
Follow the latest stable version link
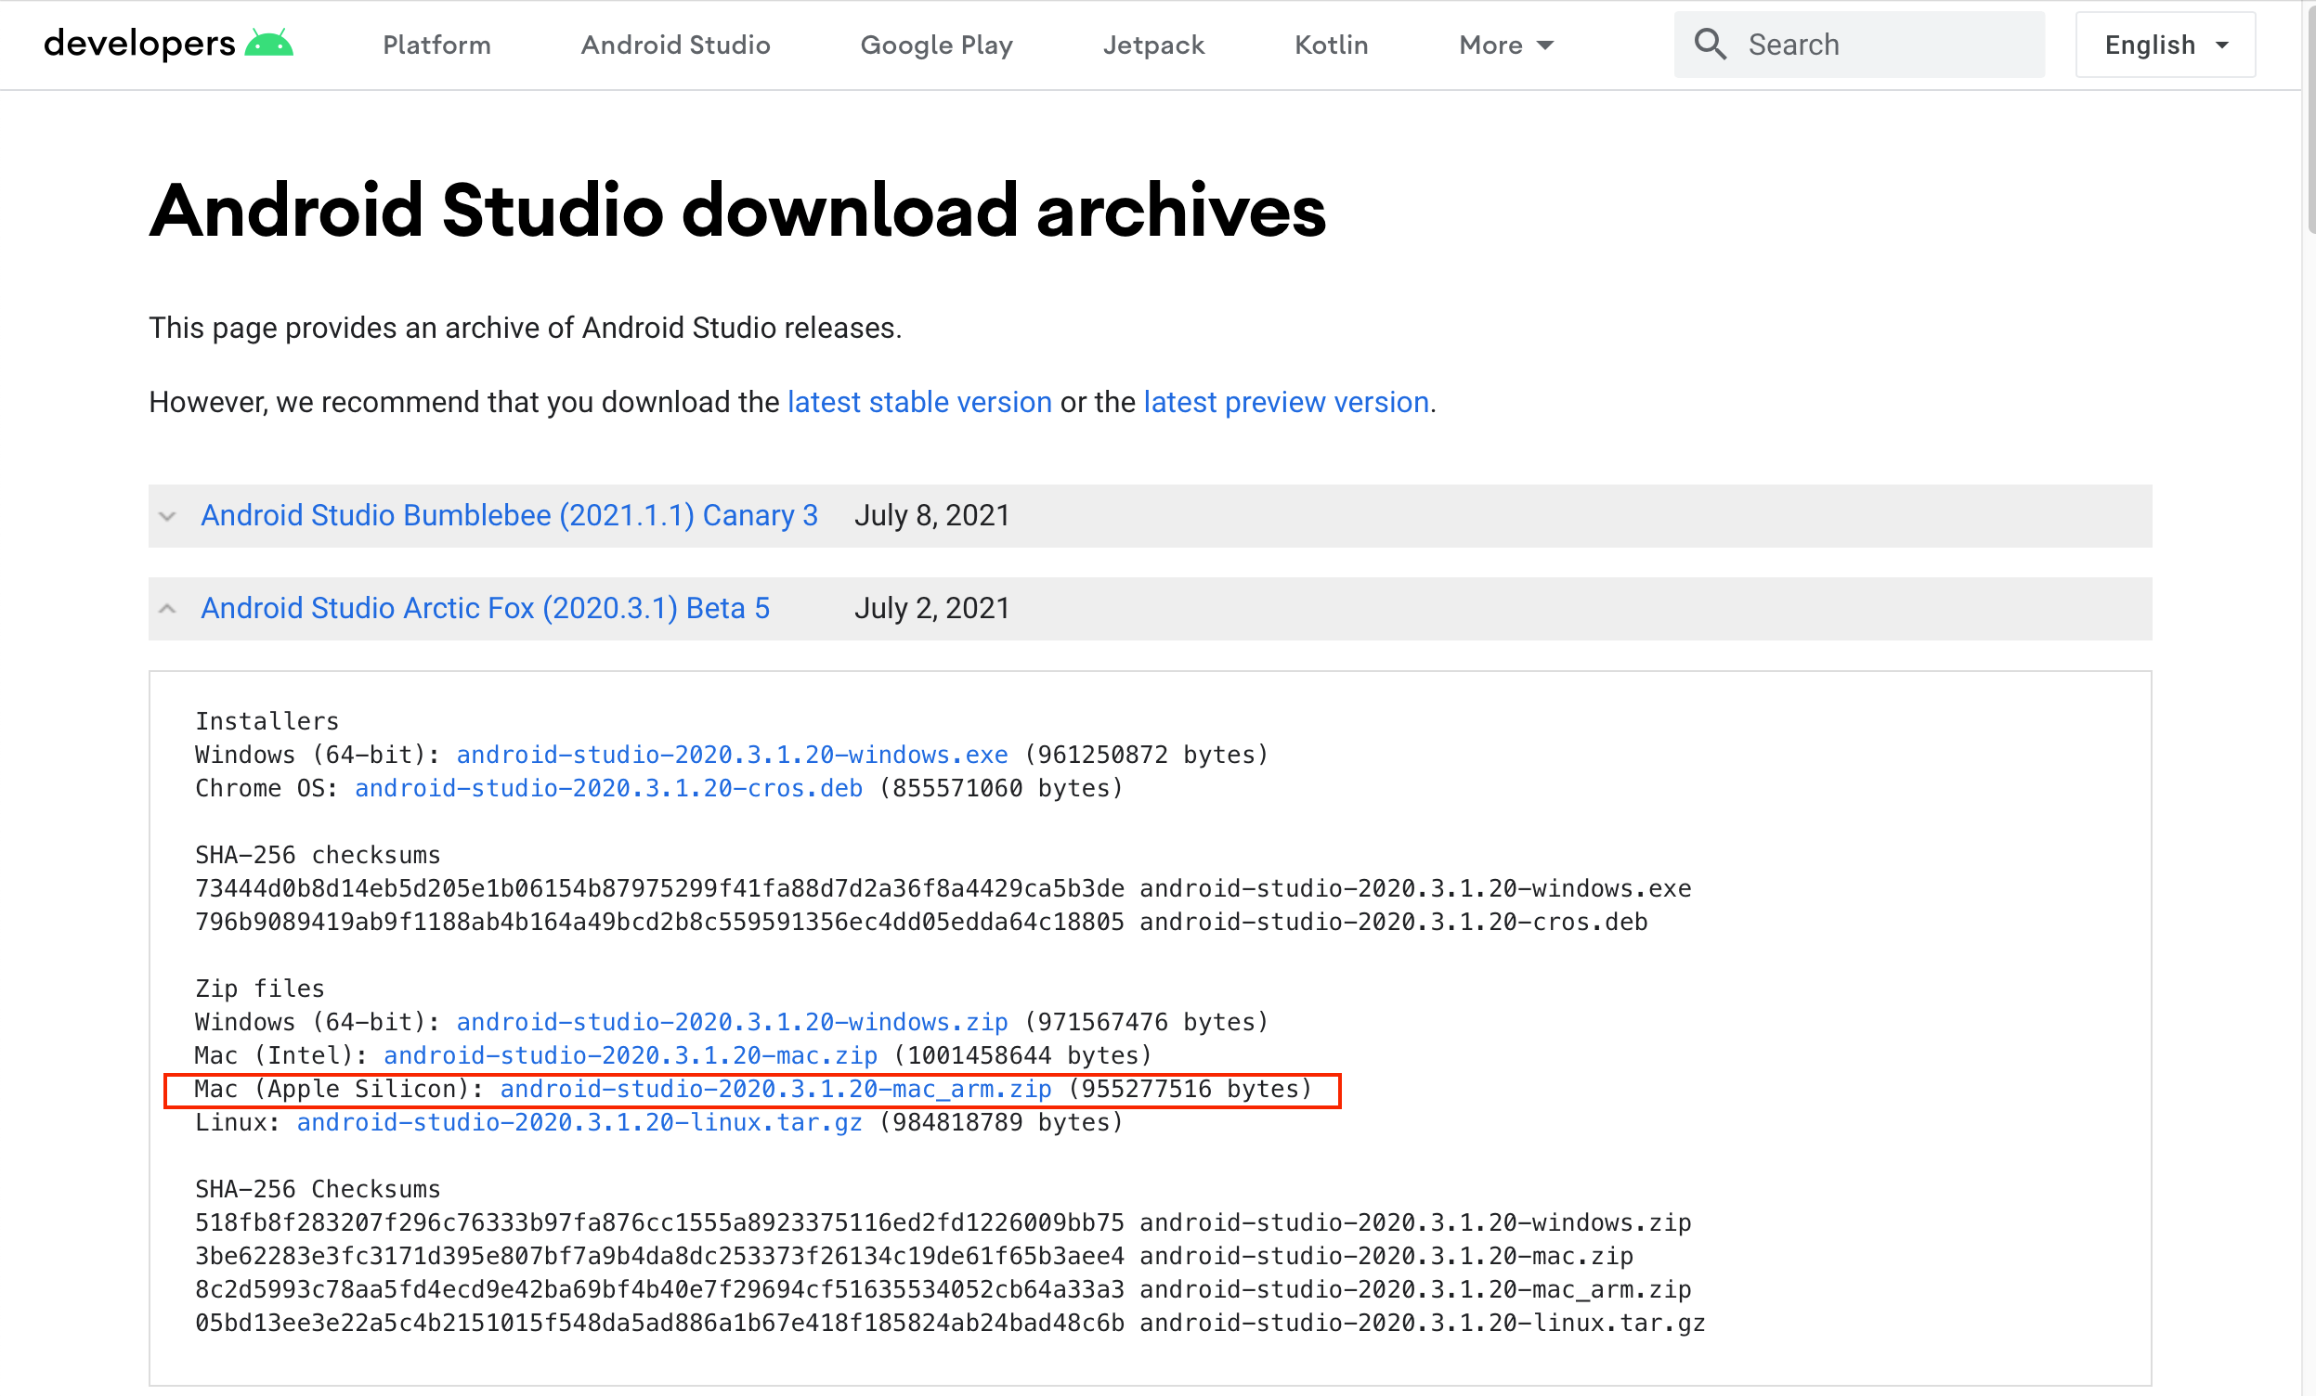(x=919, y=402)
